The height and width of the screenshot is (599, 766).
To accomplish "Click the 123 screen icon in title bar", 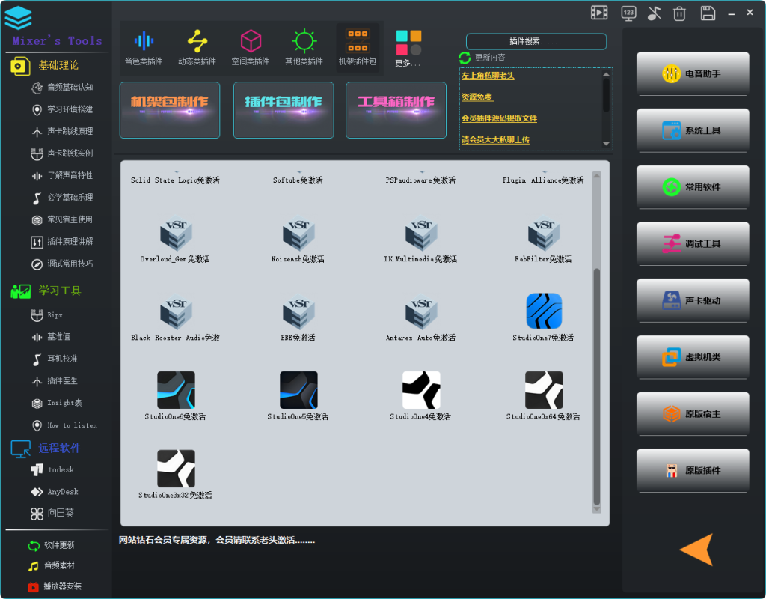I will (x=628, y=13).
